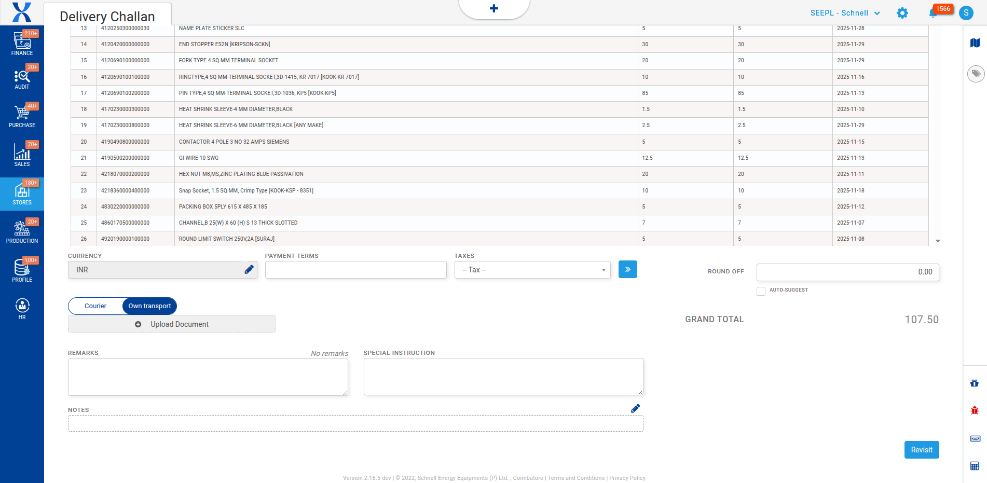This screenshot has height=483, width=987.
Task: Select the Delivery Challan tab
Action: click(107, 16)
